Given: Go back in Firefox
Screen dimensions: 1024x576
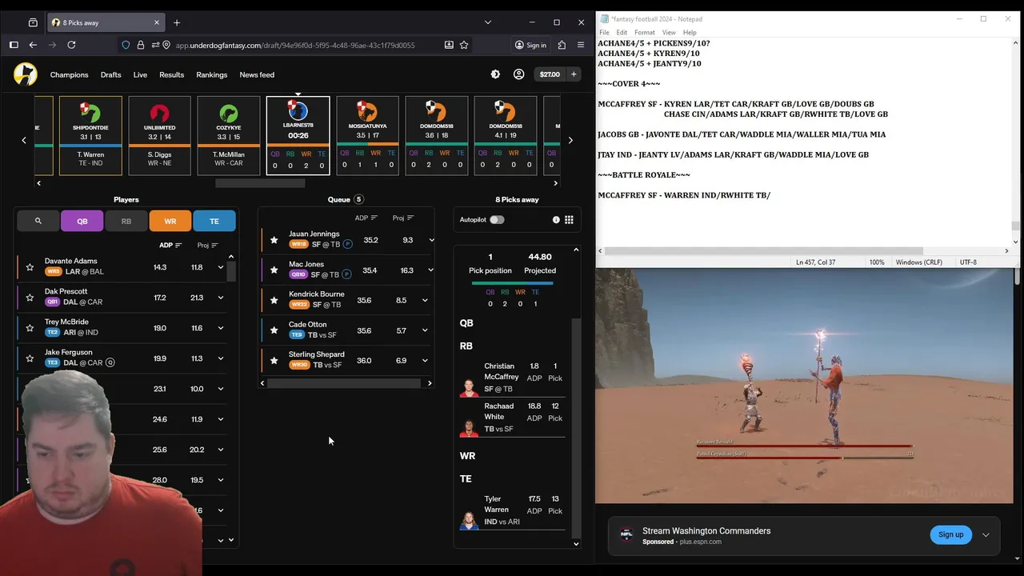Looking at the screenshot, I should (x=33, y=45).
